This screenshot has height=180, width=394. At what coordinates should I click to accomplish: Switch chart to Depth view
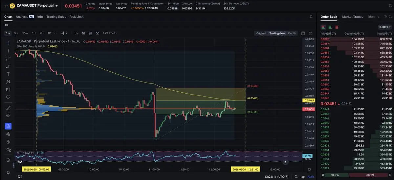point(292,33)
